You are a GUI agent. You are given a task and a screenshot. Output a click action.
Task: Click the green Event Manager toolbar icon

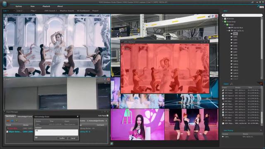17,121
